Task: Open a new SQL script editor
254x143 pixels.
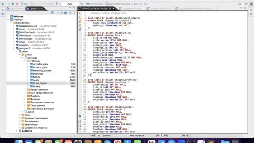Action: pos(24,4)
